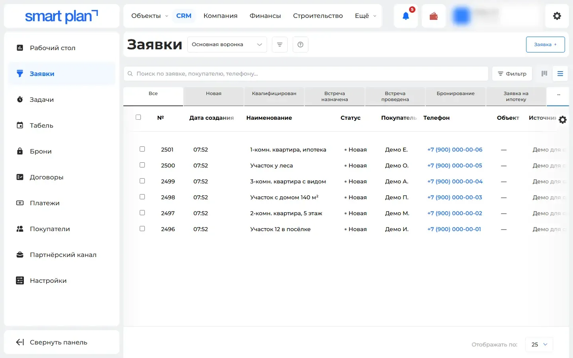Check the box for request 2498
This screenshot has height=358, width=573.
click(142, 197)
